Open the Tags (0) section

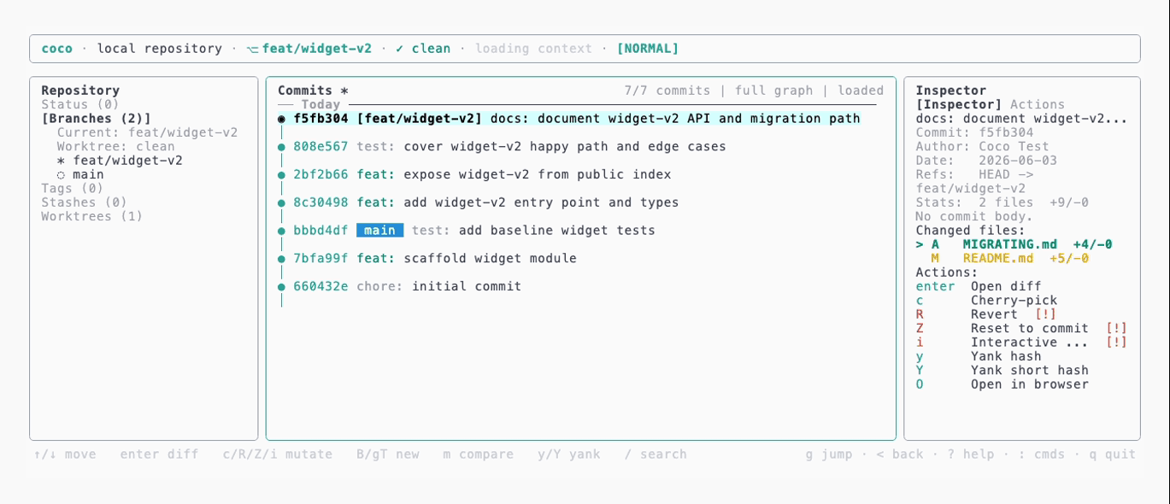(72, 189)
